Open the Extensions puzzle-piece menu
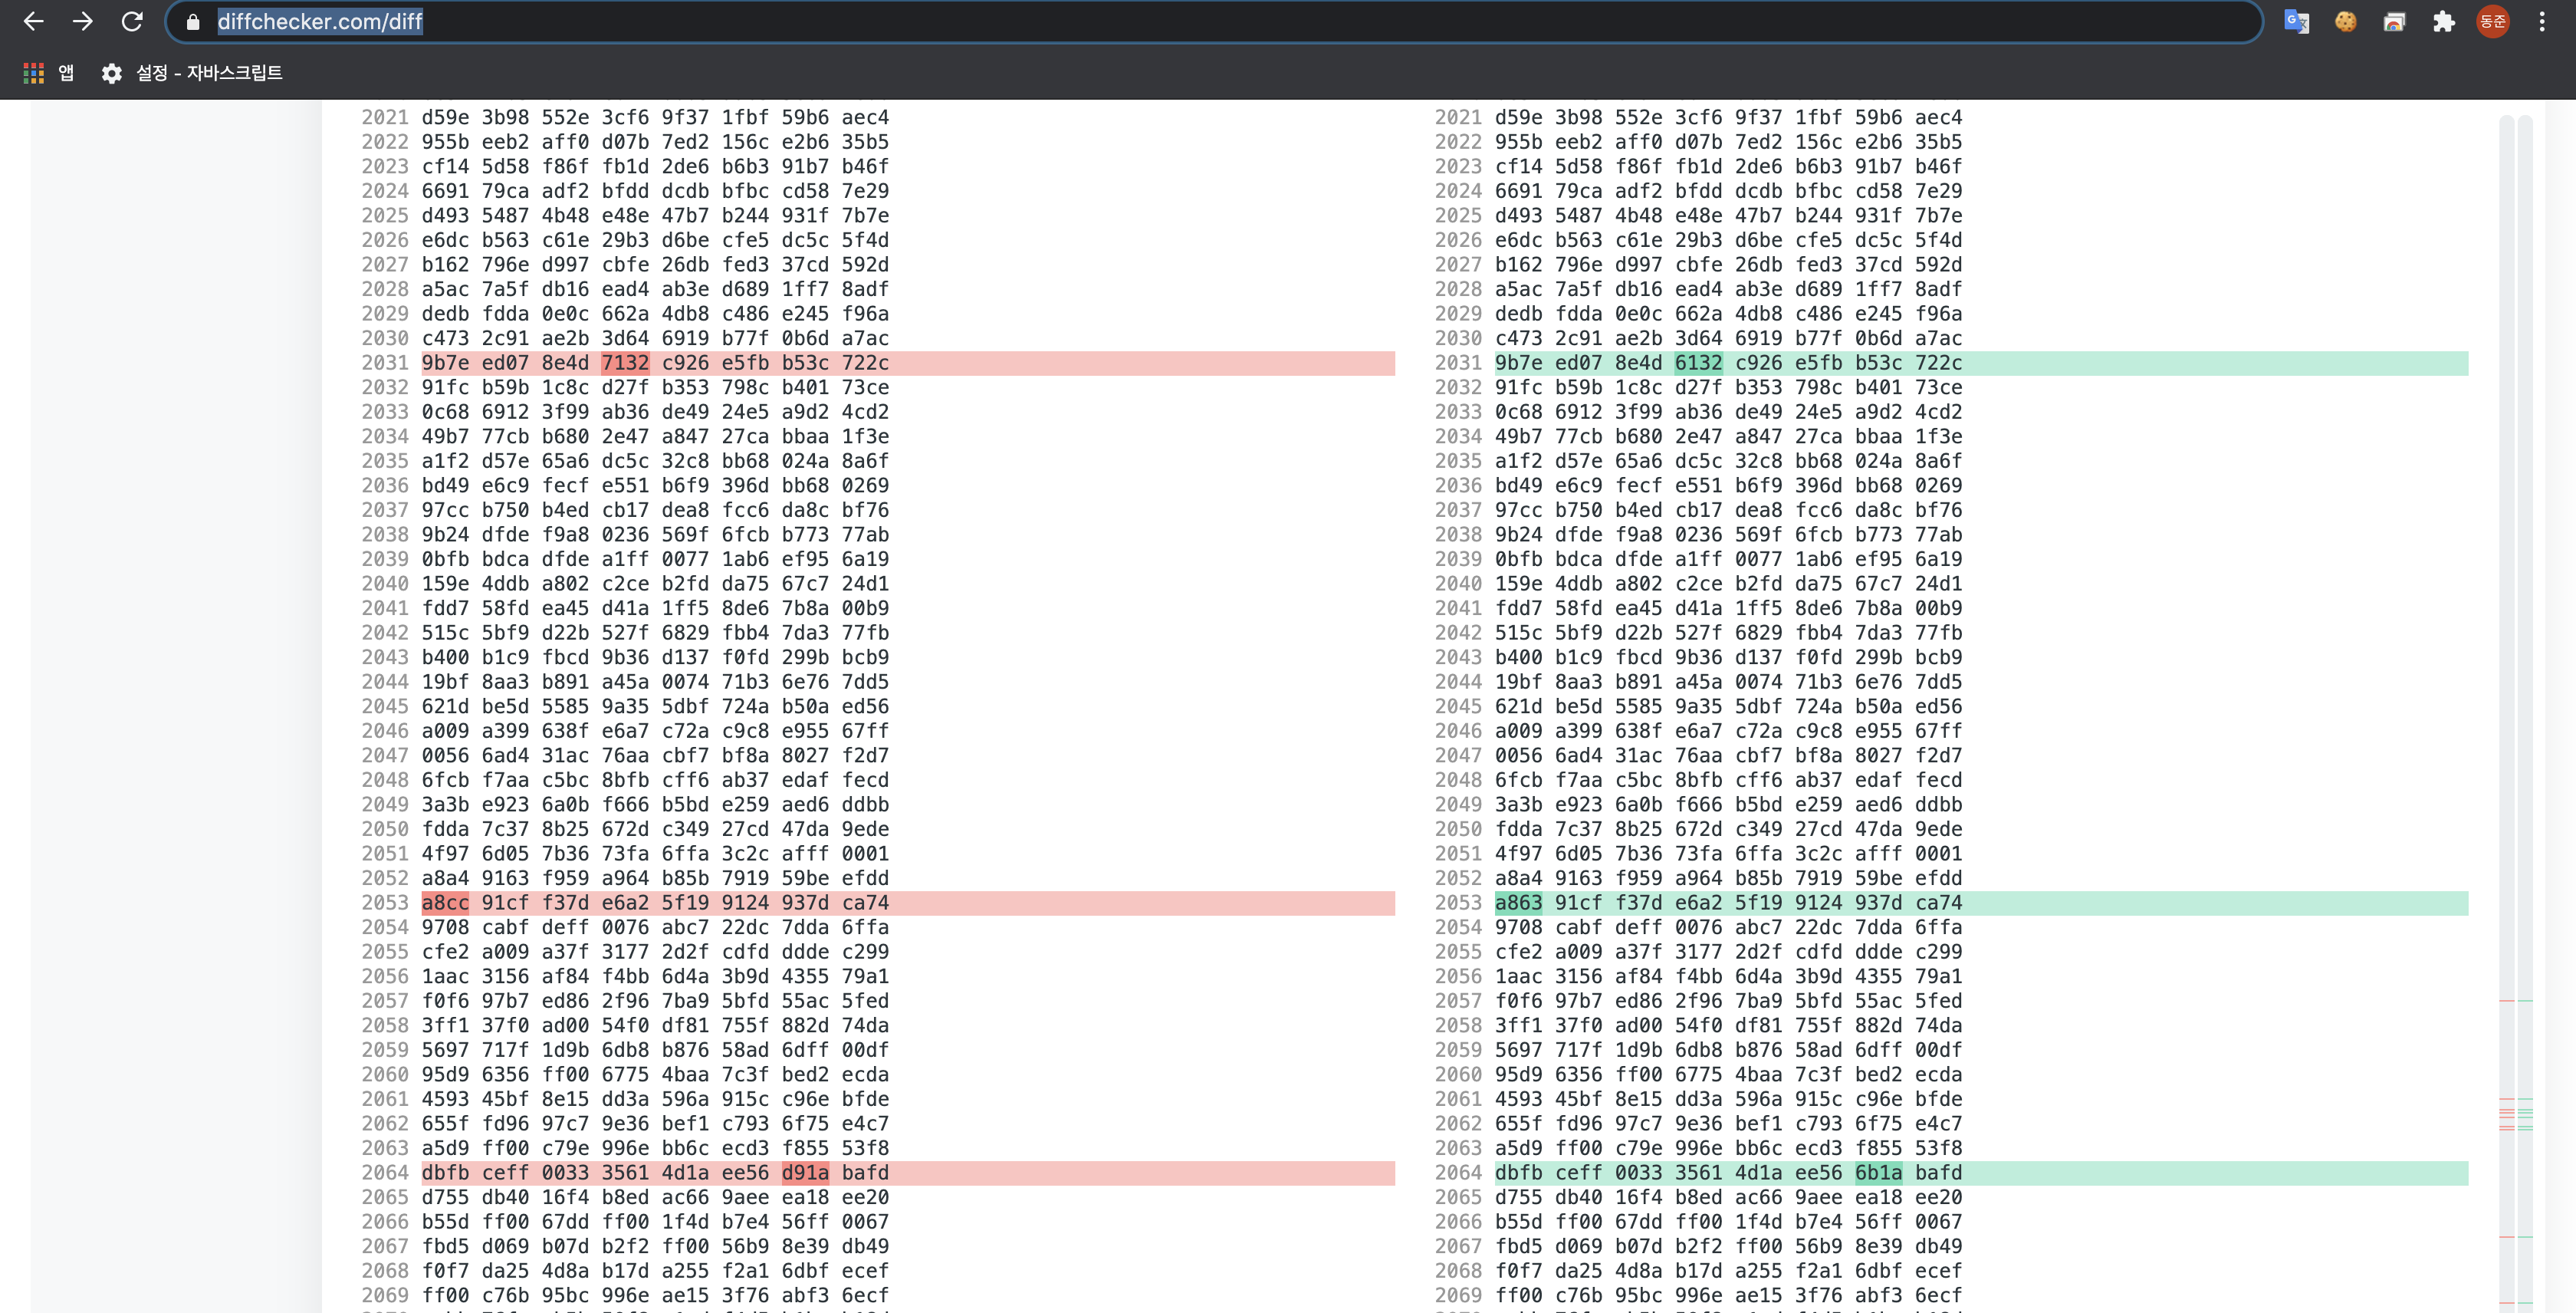This screenshot has height=1313, width=2576. (x=2443, y=21)
